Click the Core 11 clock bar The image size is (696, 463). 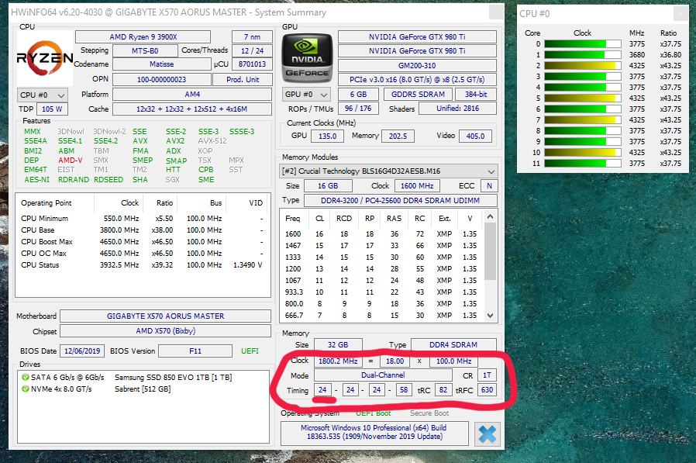click(582, 164)
